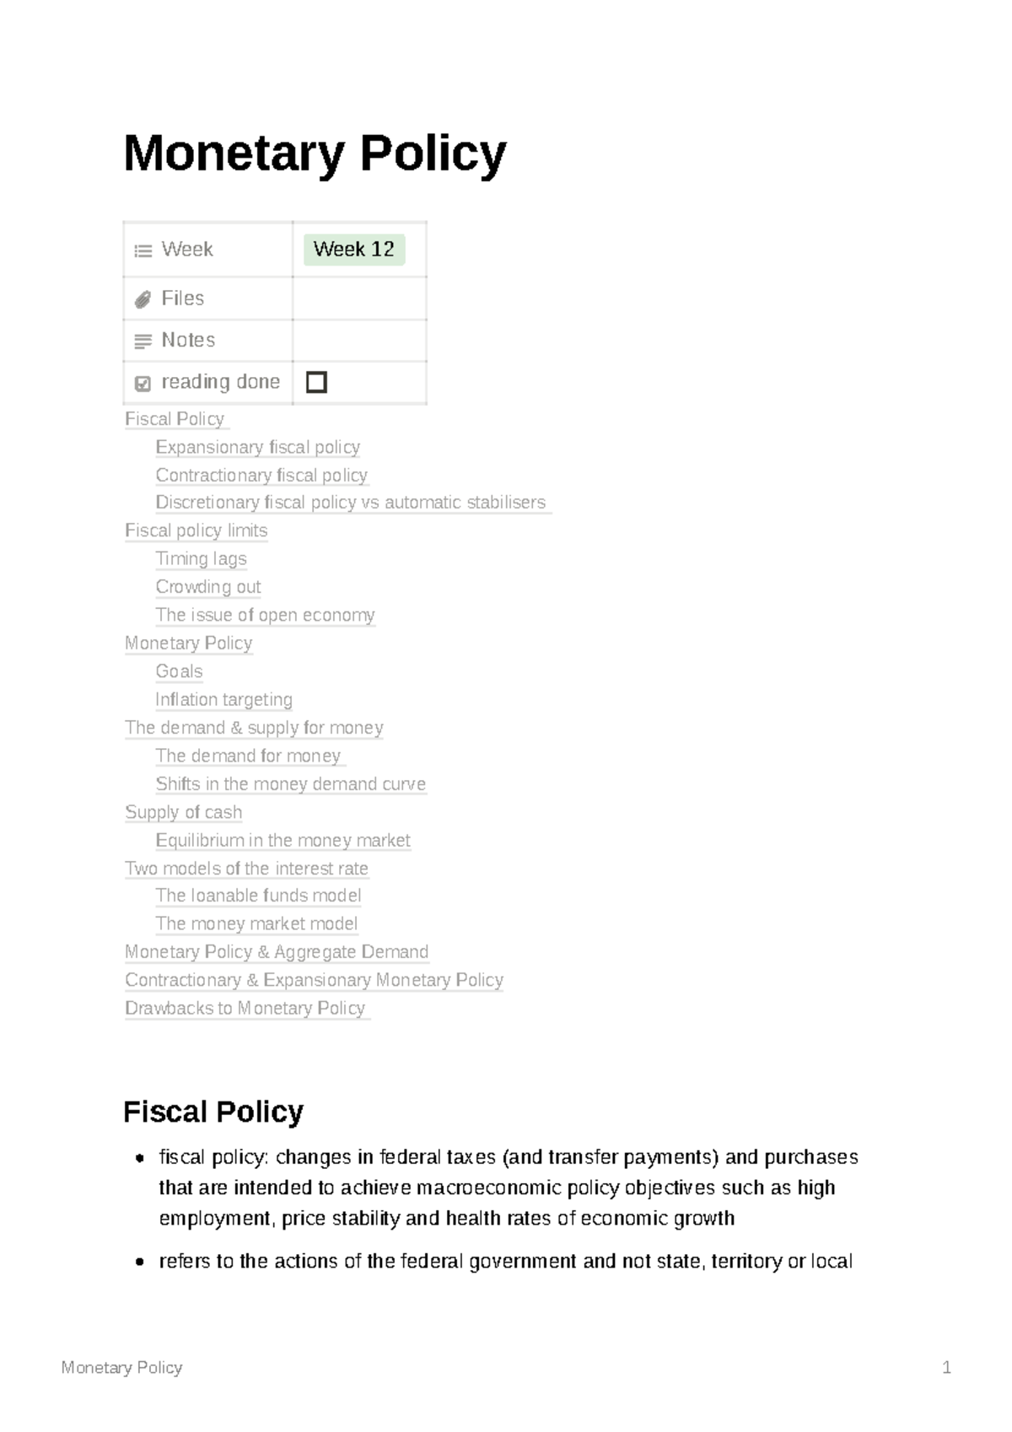Open Shifts in the money demand curve
1012x1432 pixels.
tap(291, 784)
